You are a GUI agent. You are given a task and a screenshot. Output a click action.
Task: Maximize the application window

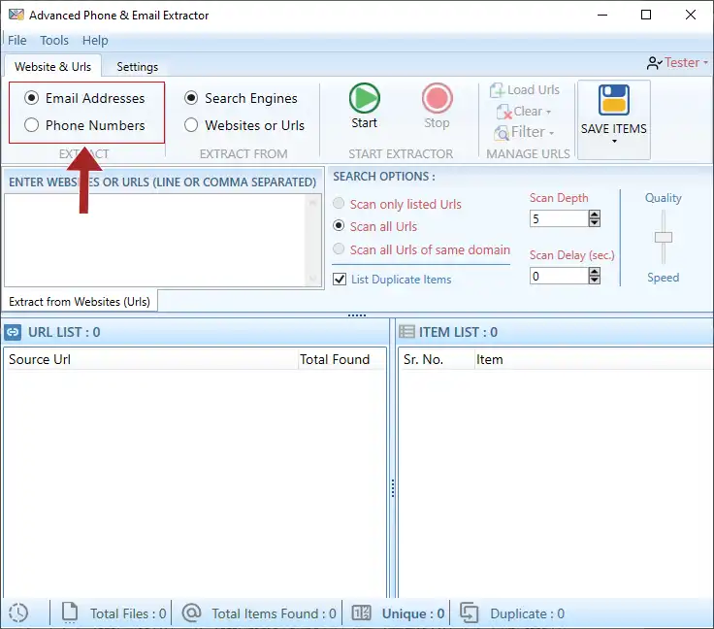(646, 15)
